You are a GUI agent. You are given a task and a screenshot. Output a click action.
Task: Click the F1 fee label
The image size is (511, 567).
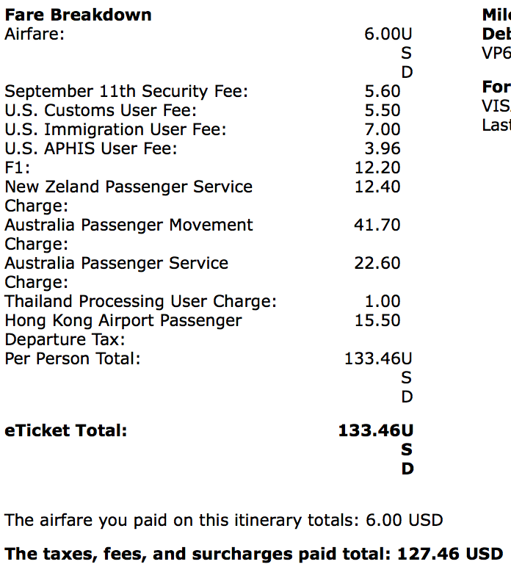18,167
